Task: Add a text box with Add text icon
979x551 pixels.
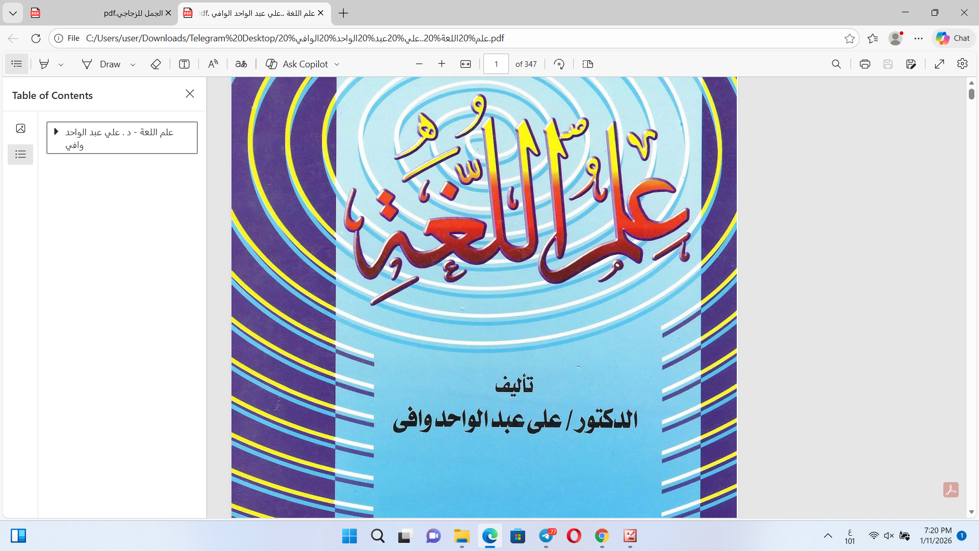Action: pos(185,64)
